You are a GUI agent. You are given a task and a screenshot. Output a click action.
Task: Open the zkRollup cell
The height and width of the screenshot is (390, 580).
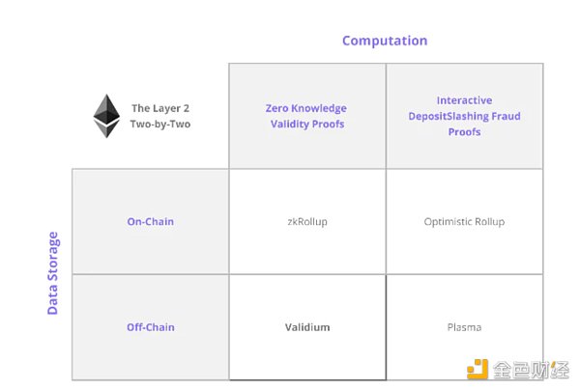pos(307,222)
